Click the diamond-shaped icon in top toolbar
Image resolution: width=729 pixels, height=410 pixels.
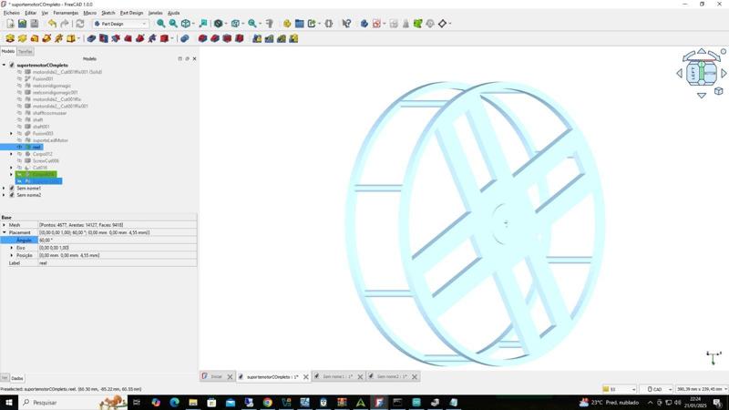click(x=442, y=24)
